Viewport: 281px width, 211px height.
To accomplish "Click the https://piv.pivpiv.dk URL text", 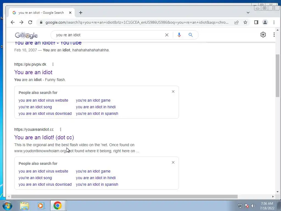I will (30, 64).
